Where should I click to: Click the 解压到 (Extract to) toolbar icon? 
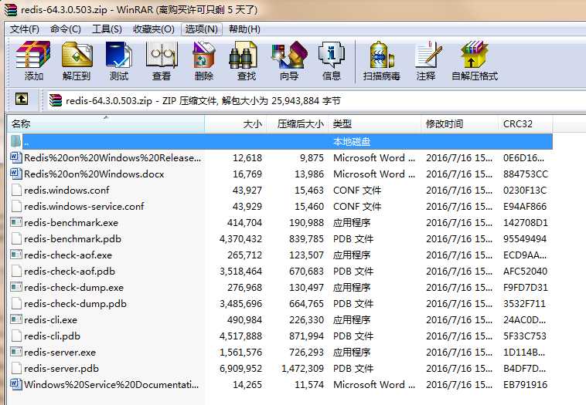[x=77, y=55]
